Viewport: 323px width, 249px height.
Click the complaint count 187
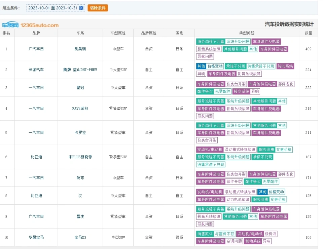click(309, 157)
